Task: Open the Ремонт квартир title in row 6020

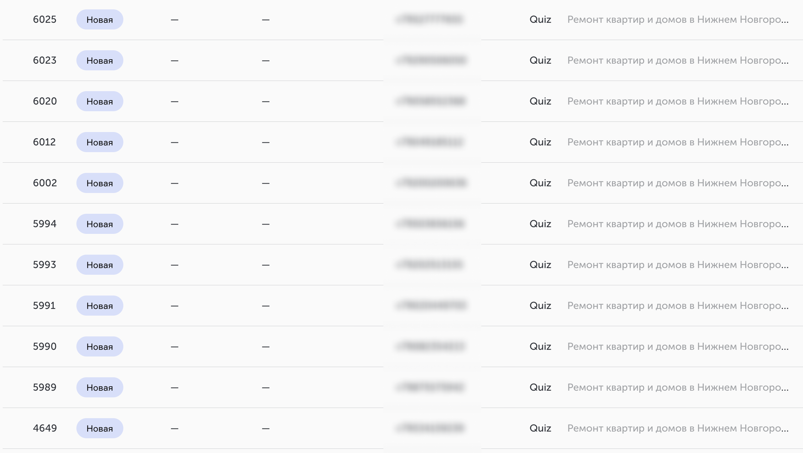Action: [x=678, y=101]
